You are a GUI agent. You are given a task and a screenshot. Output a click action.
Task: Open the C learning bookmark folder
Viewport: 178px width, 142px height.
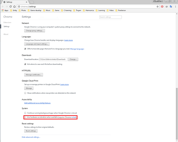[66, 11]
